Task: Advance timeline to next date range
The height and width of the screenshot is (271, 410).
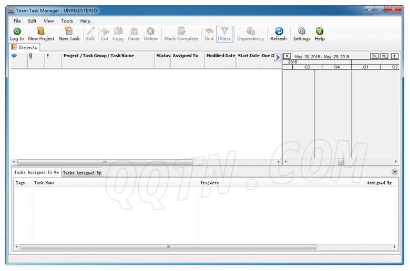Action: tap(395, 56)
